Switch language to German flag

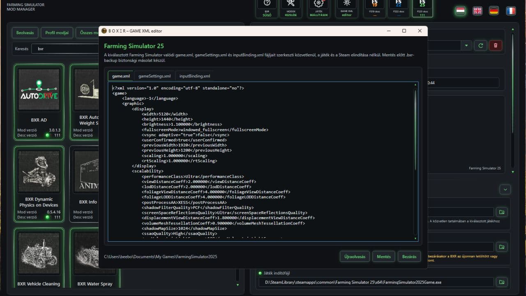tap(494, 11)
